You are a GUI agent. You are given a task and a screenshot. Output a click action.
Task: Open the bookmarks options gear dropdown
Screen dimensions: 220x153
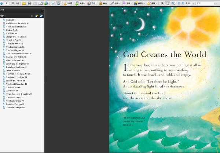coord(2,16)
